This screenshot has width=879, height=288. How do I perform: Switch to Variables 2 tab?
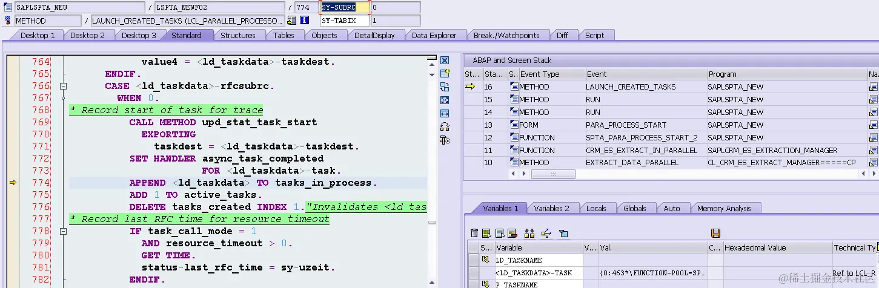pos(551,208)
